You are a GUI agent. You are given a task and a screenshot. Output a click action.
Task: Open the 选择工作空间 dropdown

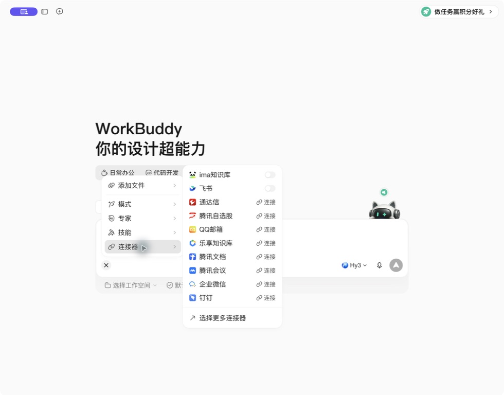pyautogui.click(x=131, y=285)
